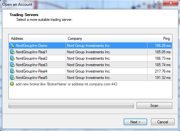Click the Company cell in NordGroupInv-Real1 row
This screenshot has width=180, height=131.
(107, 52)
